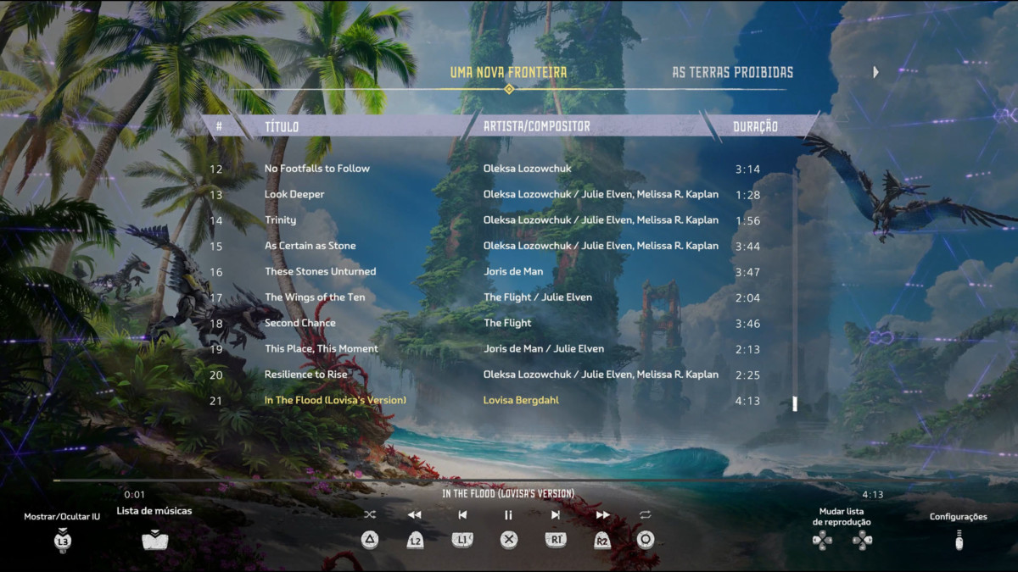Click the 3:47 duration
The width and height of the screenshot is (1018, 572).
747,272
